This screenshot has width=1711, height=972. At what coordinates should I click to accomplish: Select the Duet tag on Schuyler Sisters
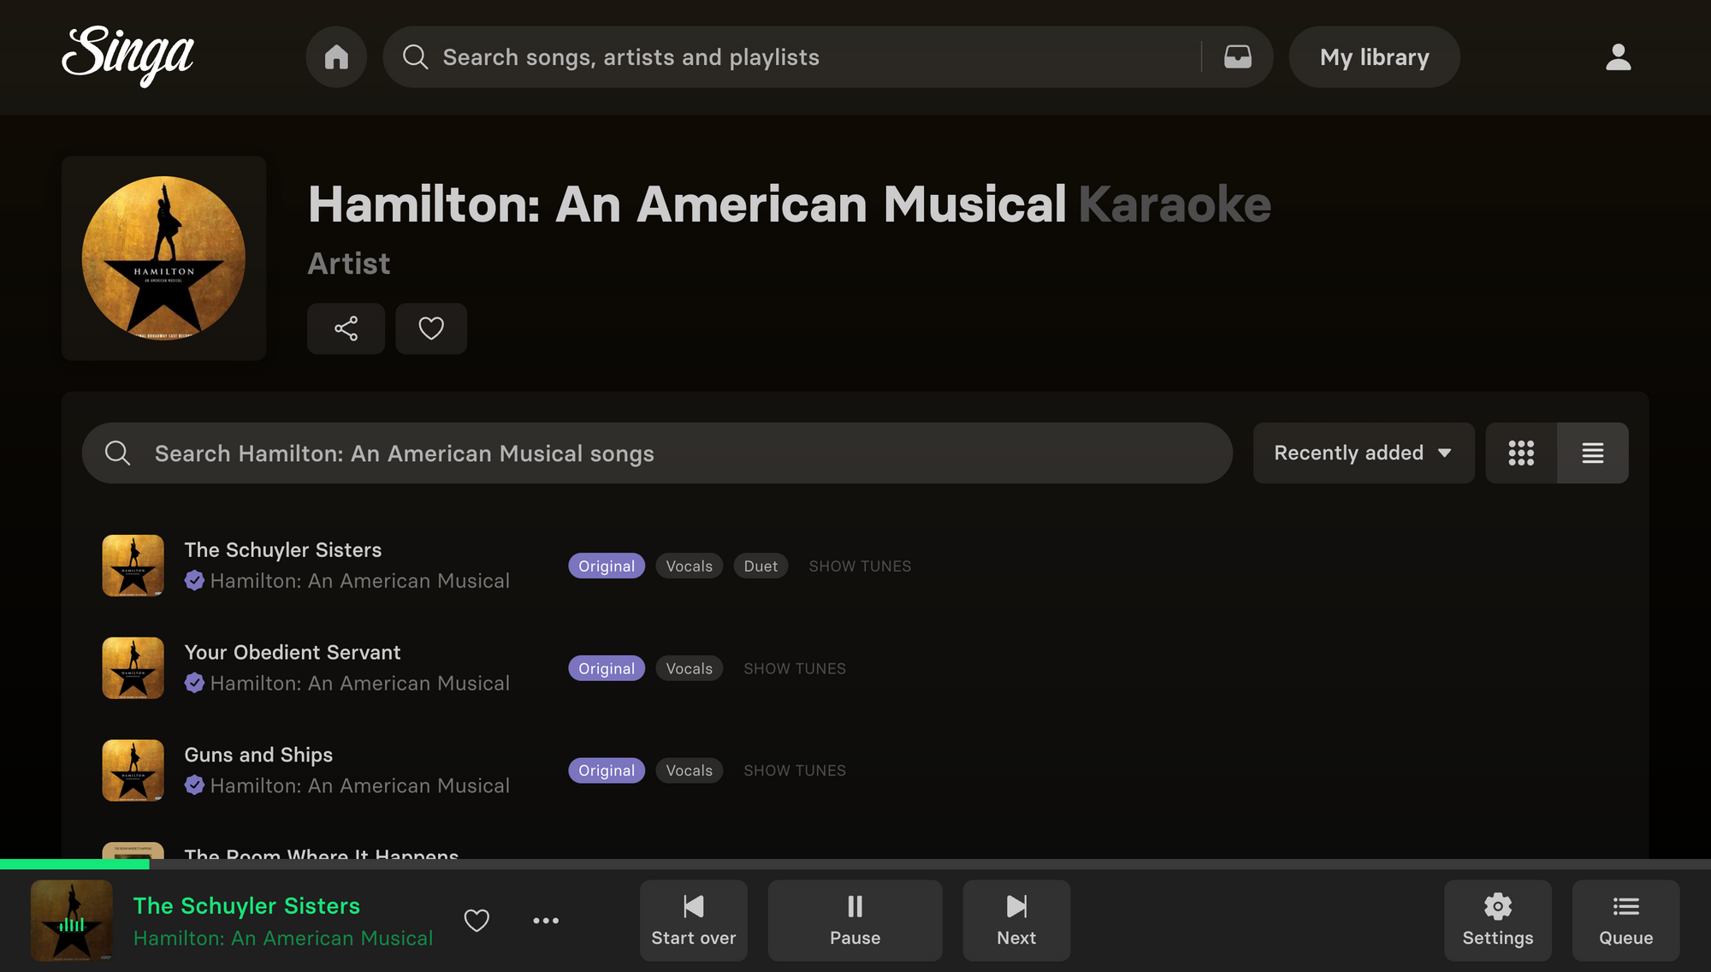point(761,566)
